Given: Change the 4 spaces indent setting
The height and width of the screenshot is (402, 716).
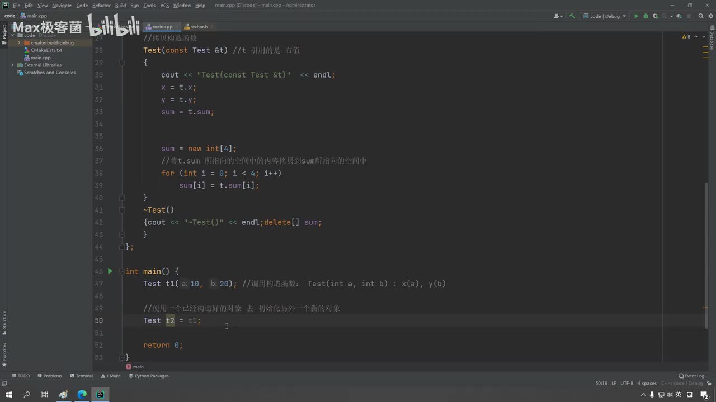Looking at the screenshot, I should click(x=647, y=384).
